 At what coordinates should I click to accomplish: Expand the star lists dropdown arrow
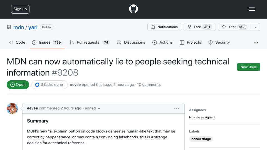(x=255, y=27)
